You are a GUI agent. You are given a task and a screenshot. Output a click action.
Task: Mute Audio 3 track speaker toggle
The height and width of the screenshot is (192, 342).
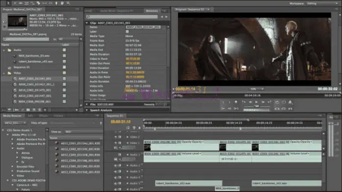tap(116, 171)
